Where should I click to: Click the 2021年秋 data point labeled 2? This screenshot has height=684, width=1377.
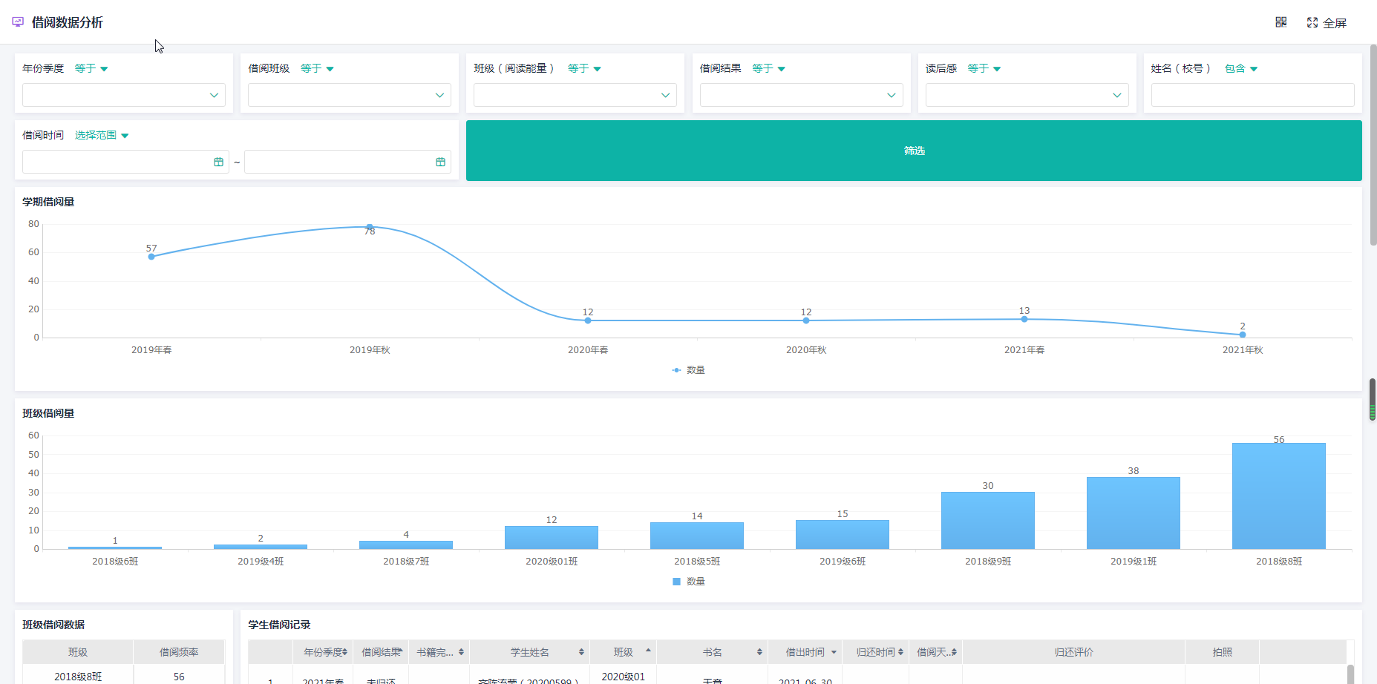[1243, 335]
